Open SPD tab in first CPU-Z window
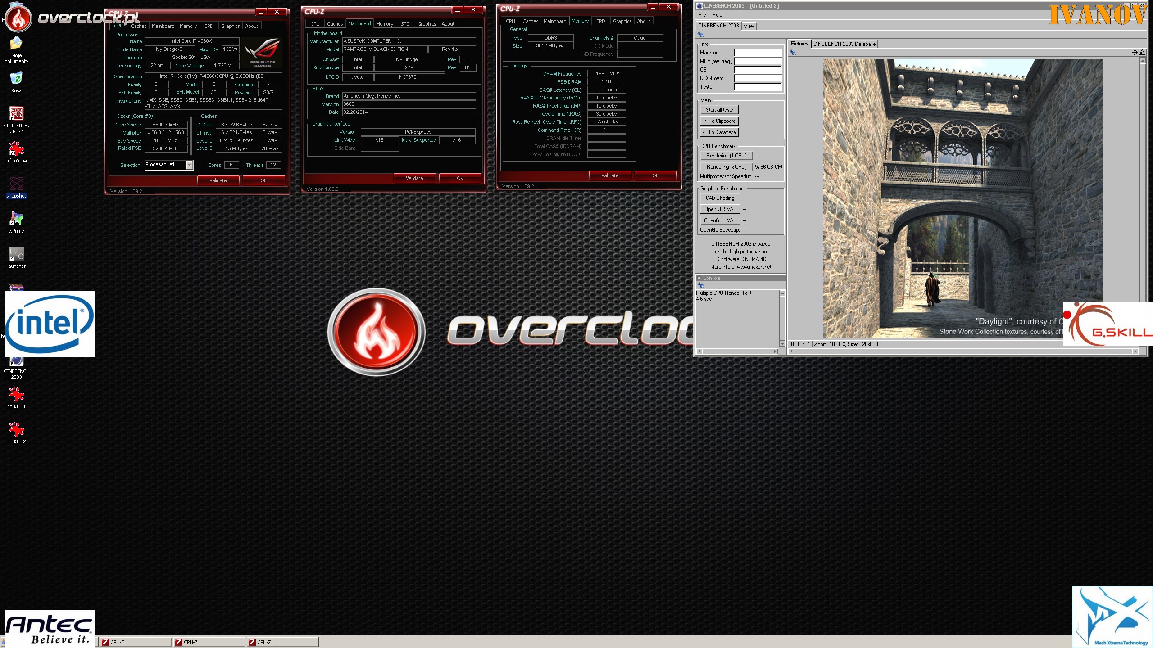Screen dimensions: 1153x648 209,26
